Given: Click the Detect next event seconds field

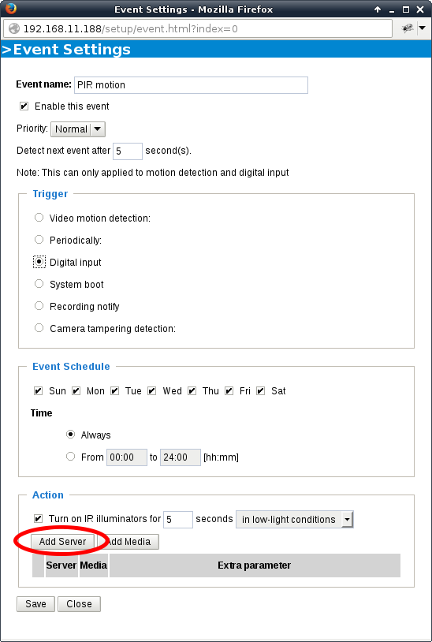Looking at the screenshot, I should pyautogui.click(x=128, y=151).
